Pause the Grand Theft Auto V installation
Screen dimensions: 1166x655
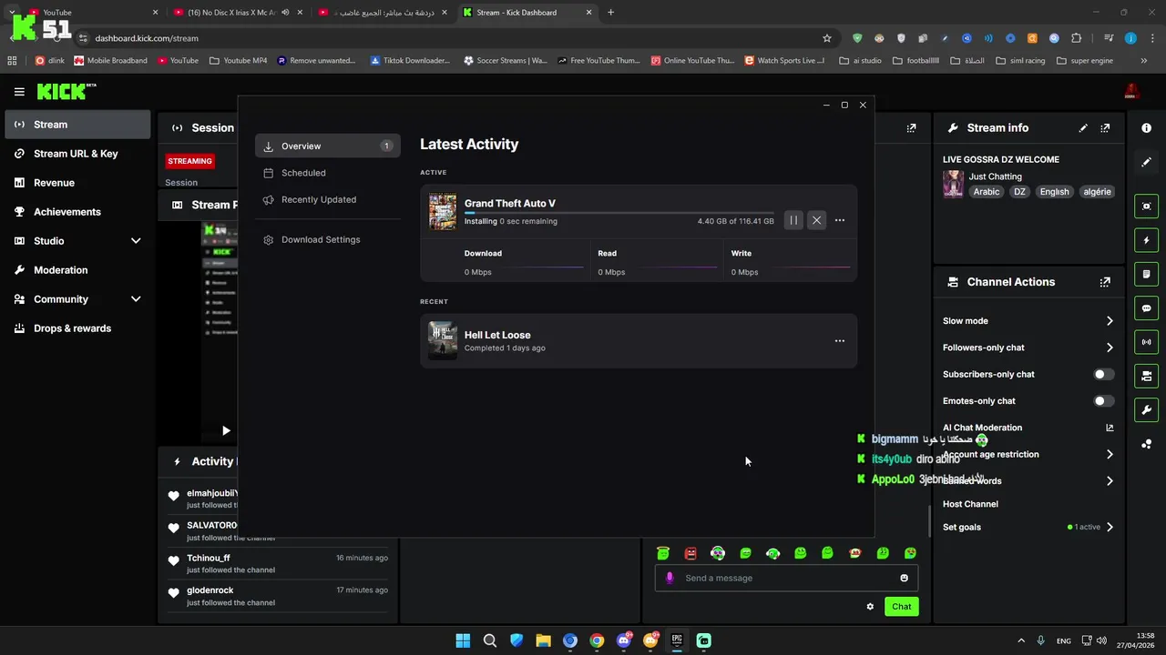(793, 220)
